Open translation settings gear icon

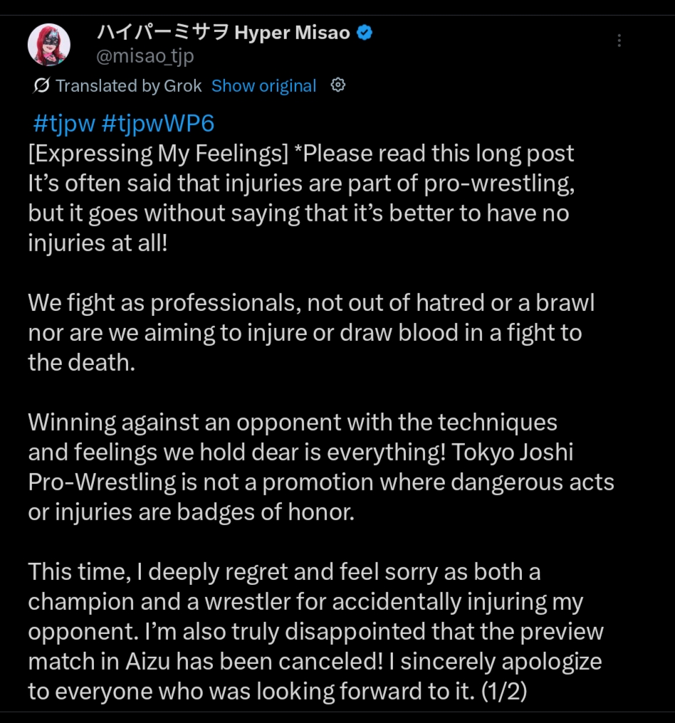(x=339, y=85)
